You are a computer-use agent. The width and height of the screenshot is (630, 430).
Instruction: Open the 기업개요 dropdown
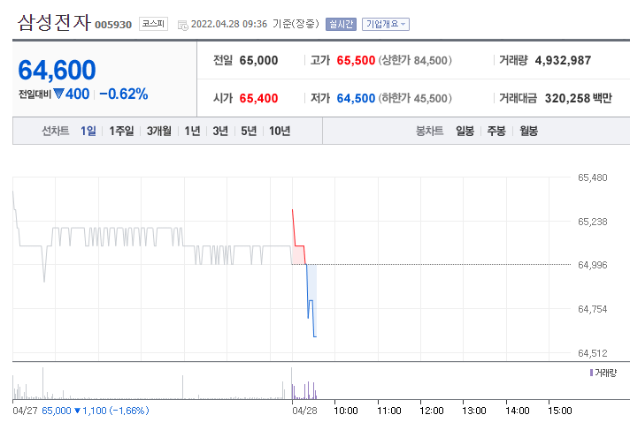[385, 25]
